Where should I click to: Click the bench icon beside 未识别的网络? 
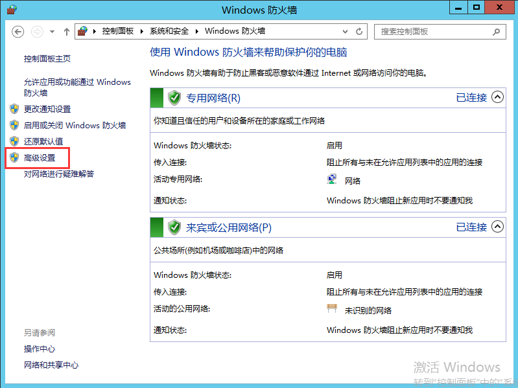332,308
